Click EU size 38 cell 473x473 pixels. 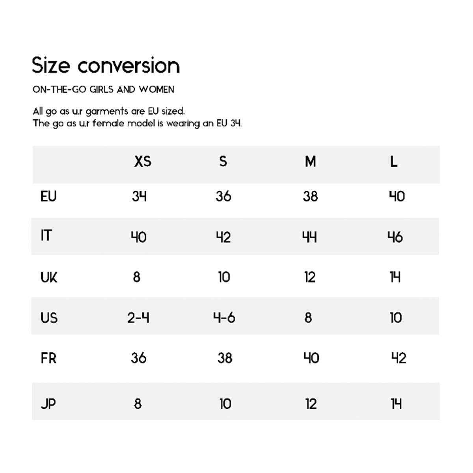pos(310,196)
